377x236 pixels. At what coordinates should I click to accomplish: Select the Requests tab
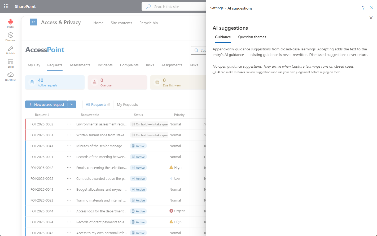tap(55, 65)
